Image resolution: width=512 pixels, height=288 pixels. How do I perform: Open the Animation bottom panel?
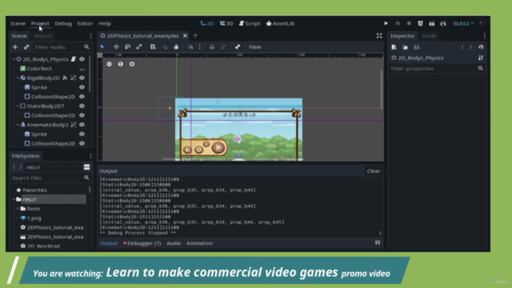pos(199,243)
